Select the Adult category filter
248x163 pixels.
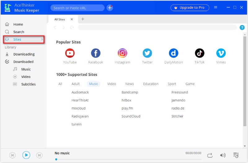click(76, 84)
